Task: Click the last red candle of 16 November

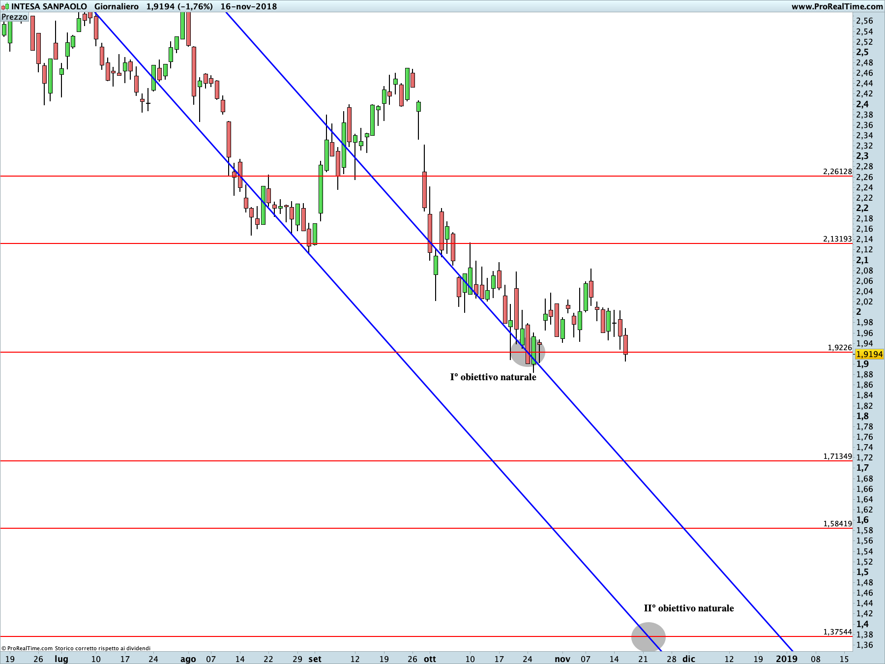Action: (x=626, y=344)
